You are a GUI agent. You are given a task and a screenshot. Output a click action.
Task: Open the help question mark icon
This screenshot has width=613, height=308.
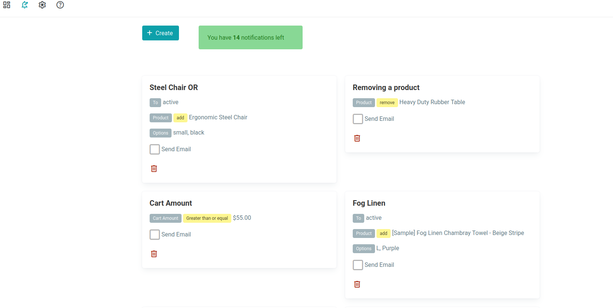pos(60,5)
